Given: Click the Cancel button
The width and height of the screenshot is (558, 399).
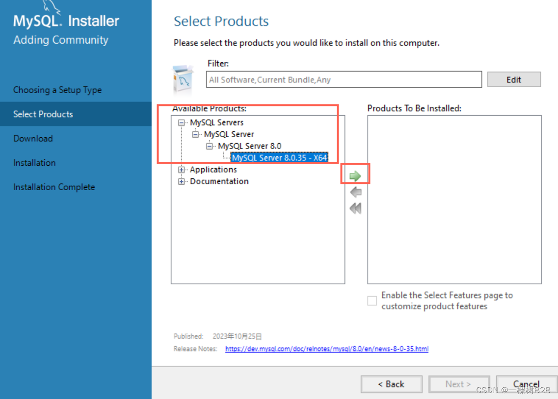Looking at the screenshot, I should point(526,384).
